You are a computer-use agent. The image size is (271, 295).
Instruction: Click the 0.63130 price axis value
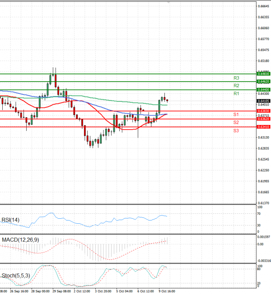point(263,138)
